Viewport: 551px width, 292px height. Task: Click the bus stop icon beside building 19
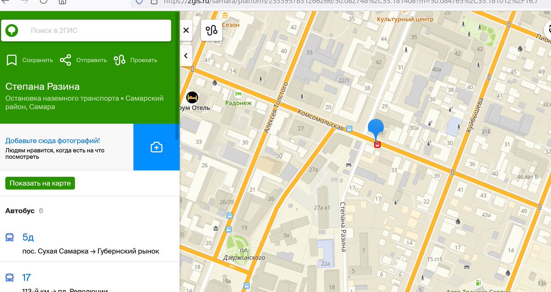pyautogui.click(x=229, y=229)
